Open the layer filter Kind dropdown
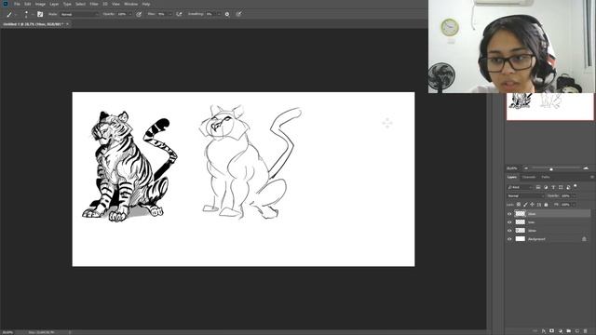This screenshot has height=335, width=596. tap(520, 187)
